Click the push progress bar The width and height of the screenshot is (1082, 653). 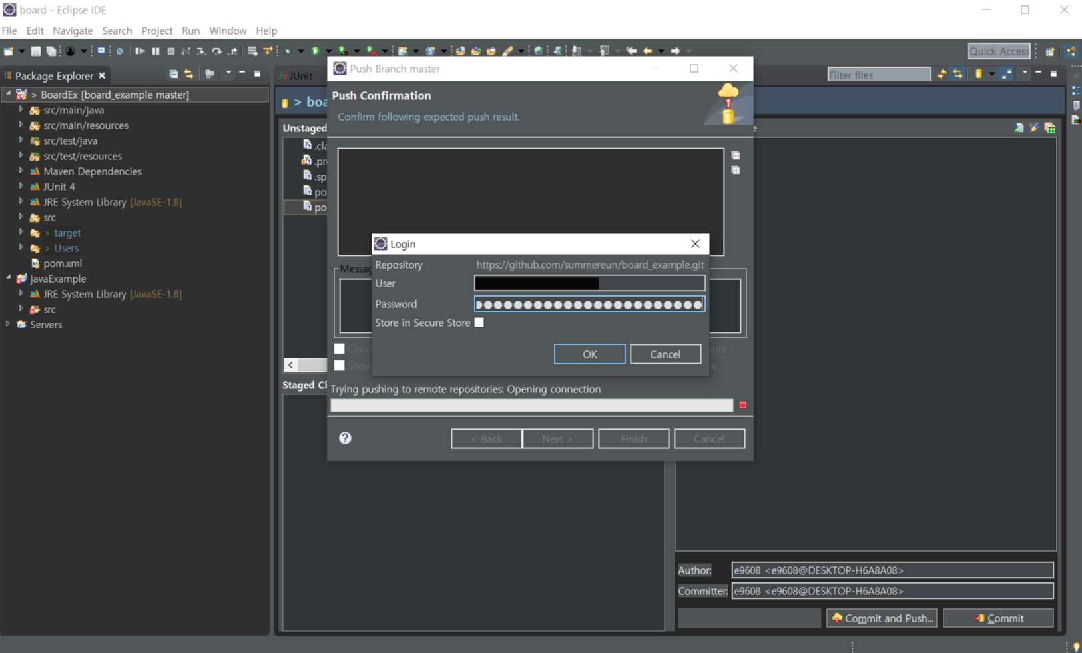(532, 405)
